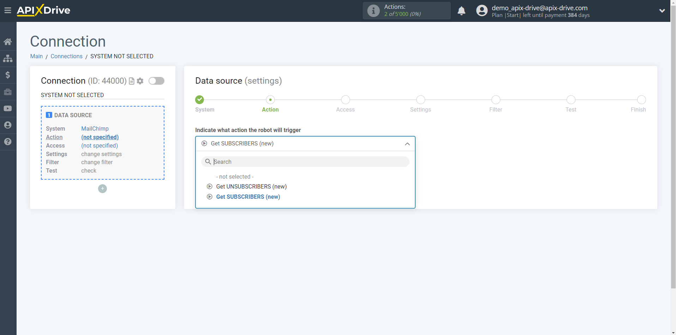The height and width of the screenshot is (335, 676).
Task: Click the account avatar icon
Action: (x=482, y=11)
